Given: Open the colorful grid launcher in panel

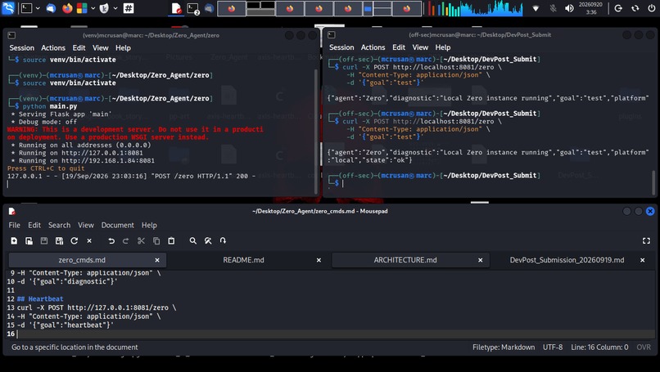Looking at the screenshot, I should [x=82, y=8].
